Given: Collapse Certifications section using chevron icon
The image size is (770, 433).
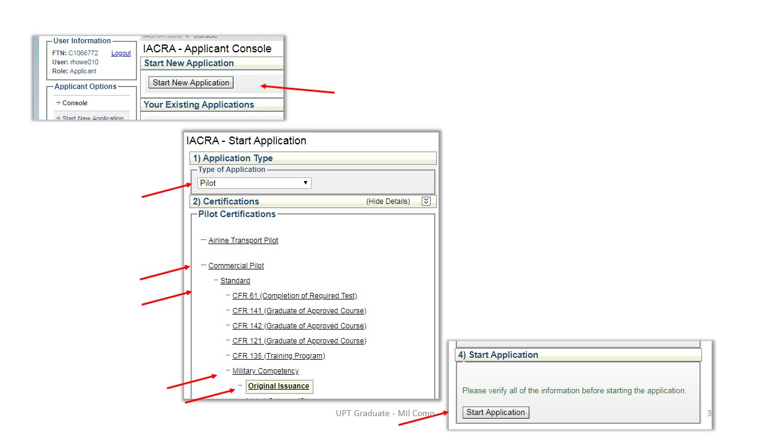Looking at the screenshot, I should pos(426,201).
